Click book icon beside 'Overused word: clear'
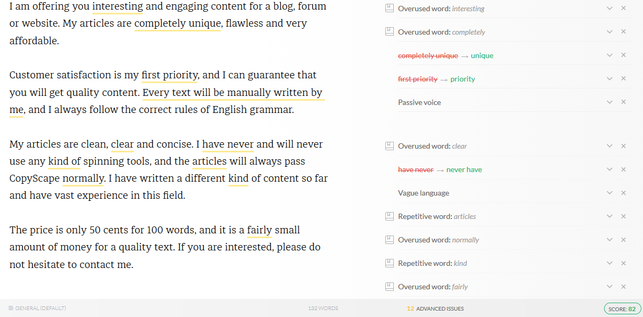 click(390, 146)
